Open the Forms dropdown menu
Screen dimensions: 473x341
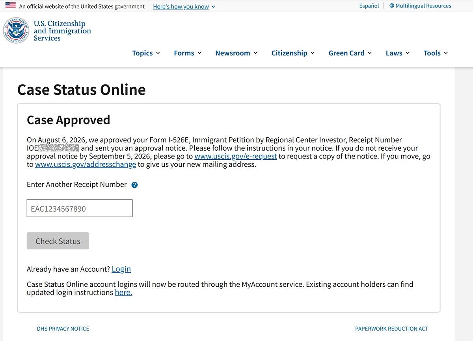coord(188,53)
